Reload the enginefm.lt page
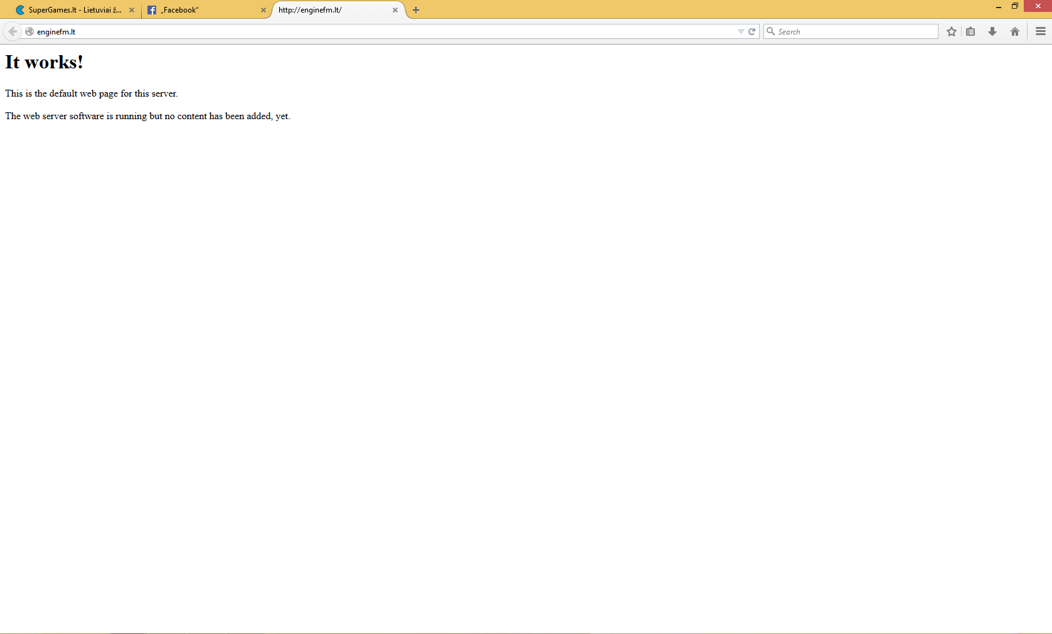This screenshot has height=634, width=1052. (752, 31)
